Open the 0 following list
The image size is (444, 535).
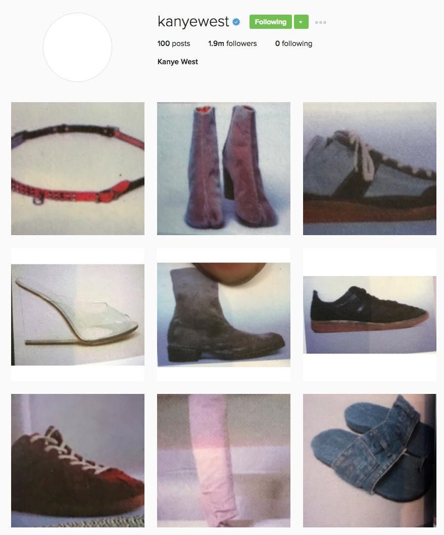[x=294, y=43]
